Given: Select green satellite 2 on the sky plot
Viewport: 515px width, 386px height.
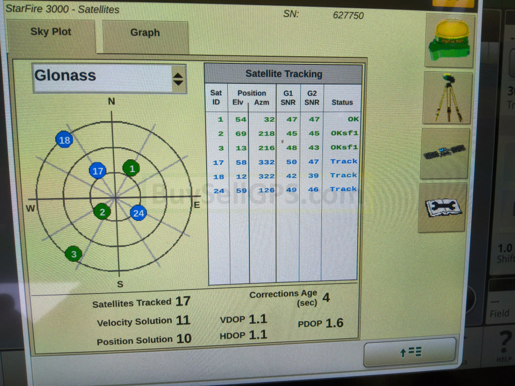Looking at the screenshot, I should [102, 212].
